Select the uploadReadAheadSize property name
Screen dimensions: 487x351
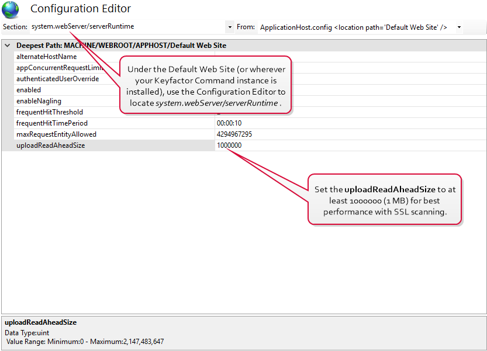[50, 145]
